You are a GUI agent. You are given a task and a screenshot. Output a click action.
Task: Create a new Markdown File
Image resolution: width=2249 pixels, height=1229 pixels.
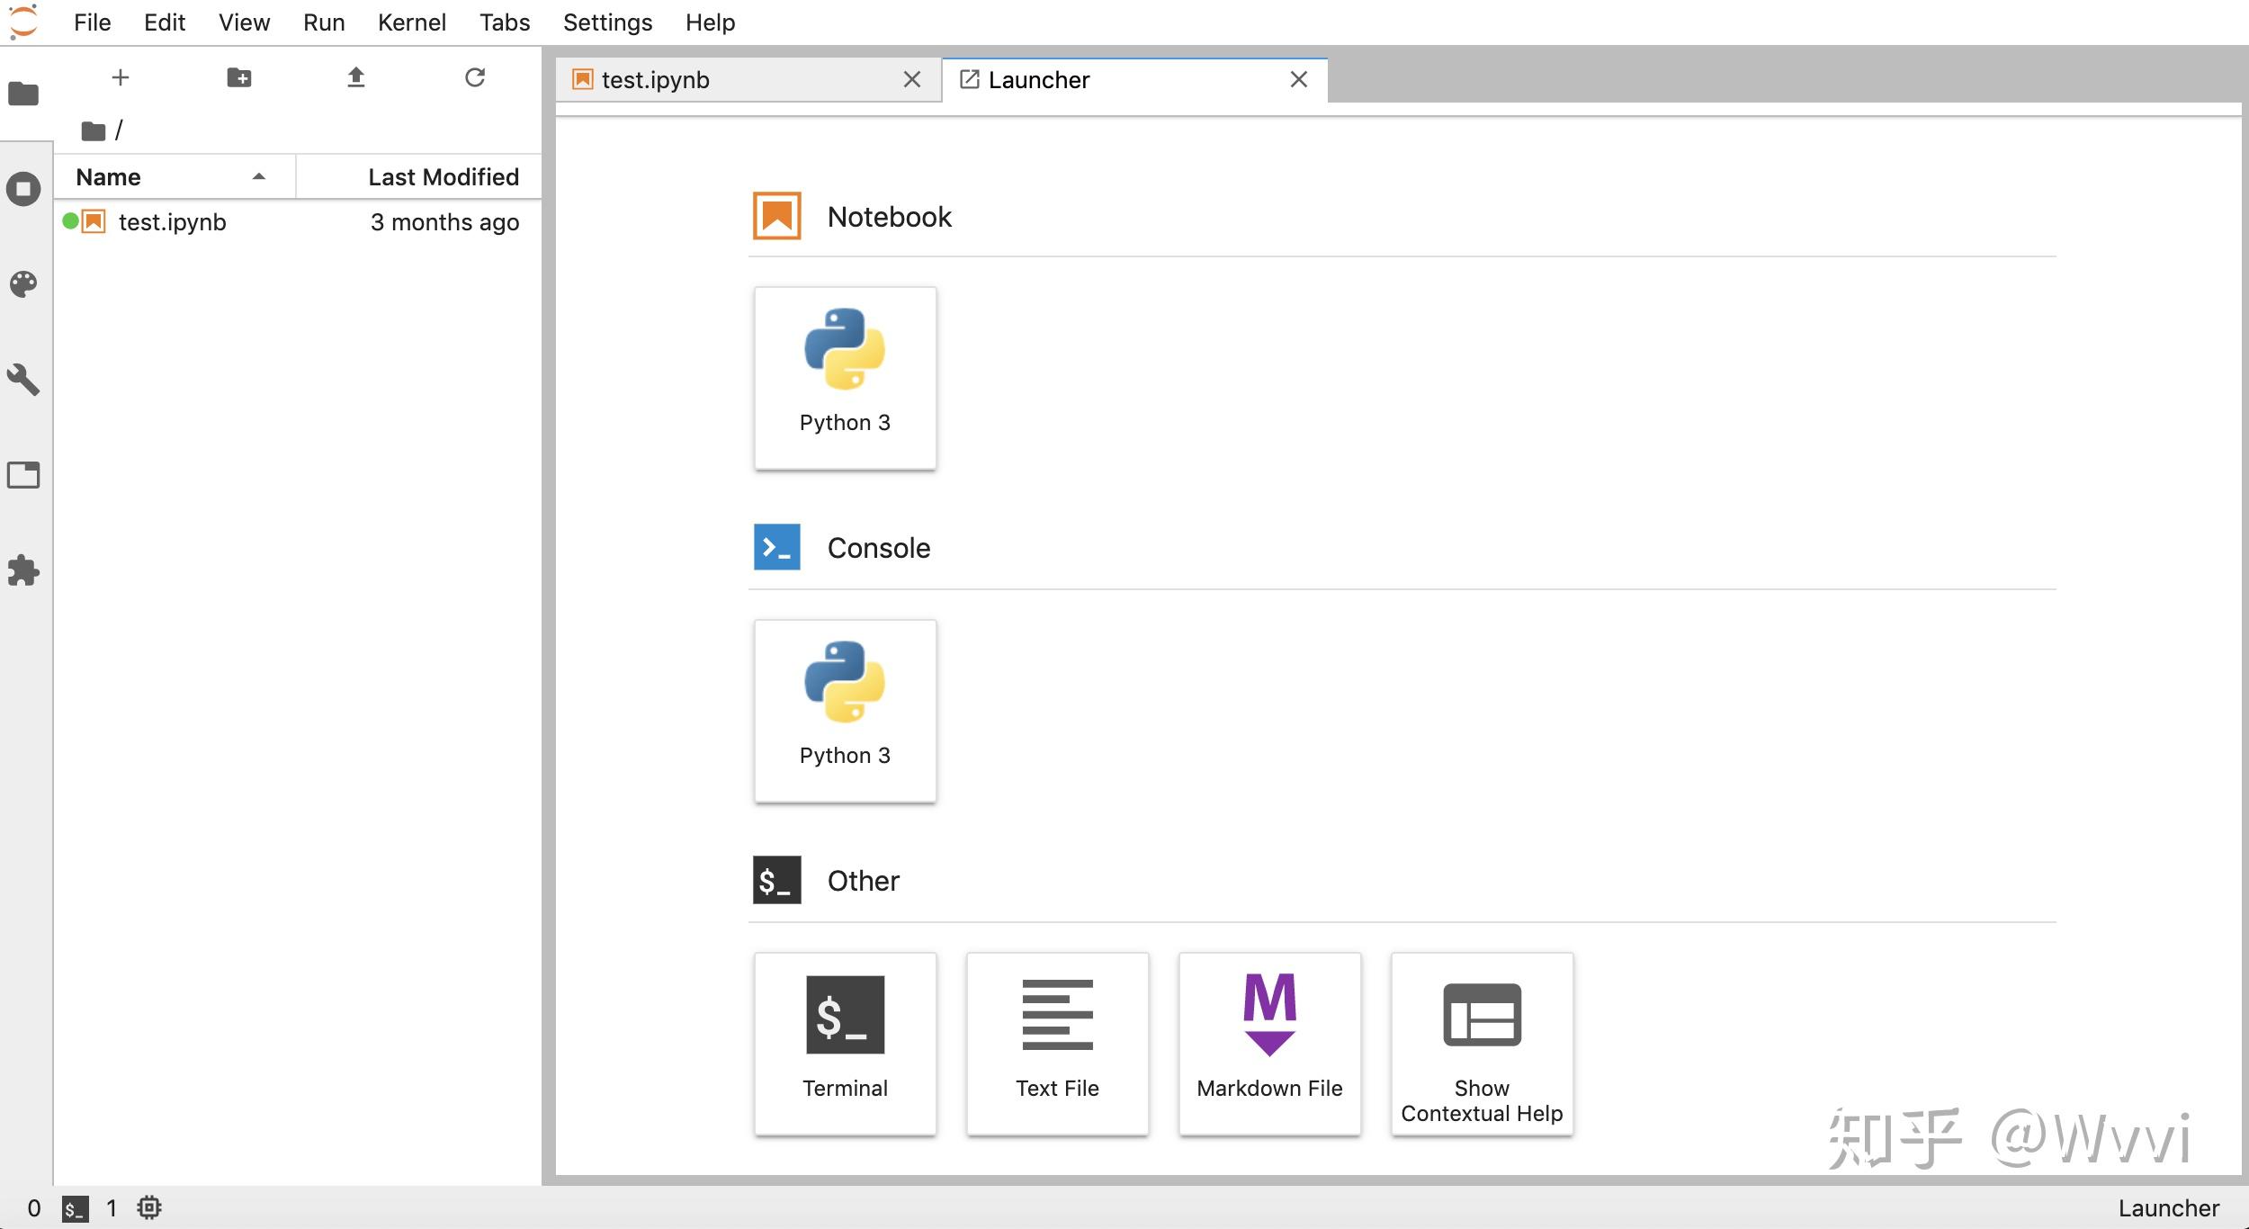[1269, 1043]
